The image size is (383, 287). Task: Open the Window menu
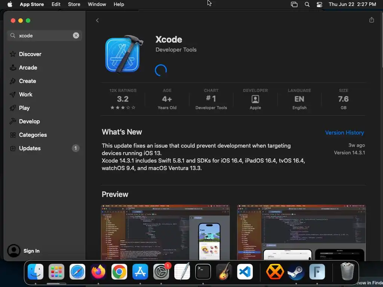point(97,4)
